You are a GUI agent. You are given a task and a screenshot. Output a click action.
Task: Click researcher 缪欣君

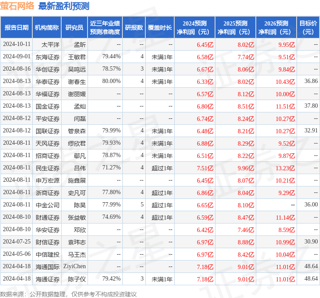(77, 143)
